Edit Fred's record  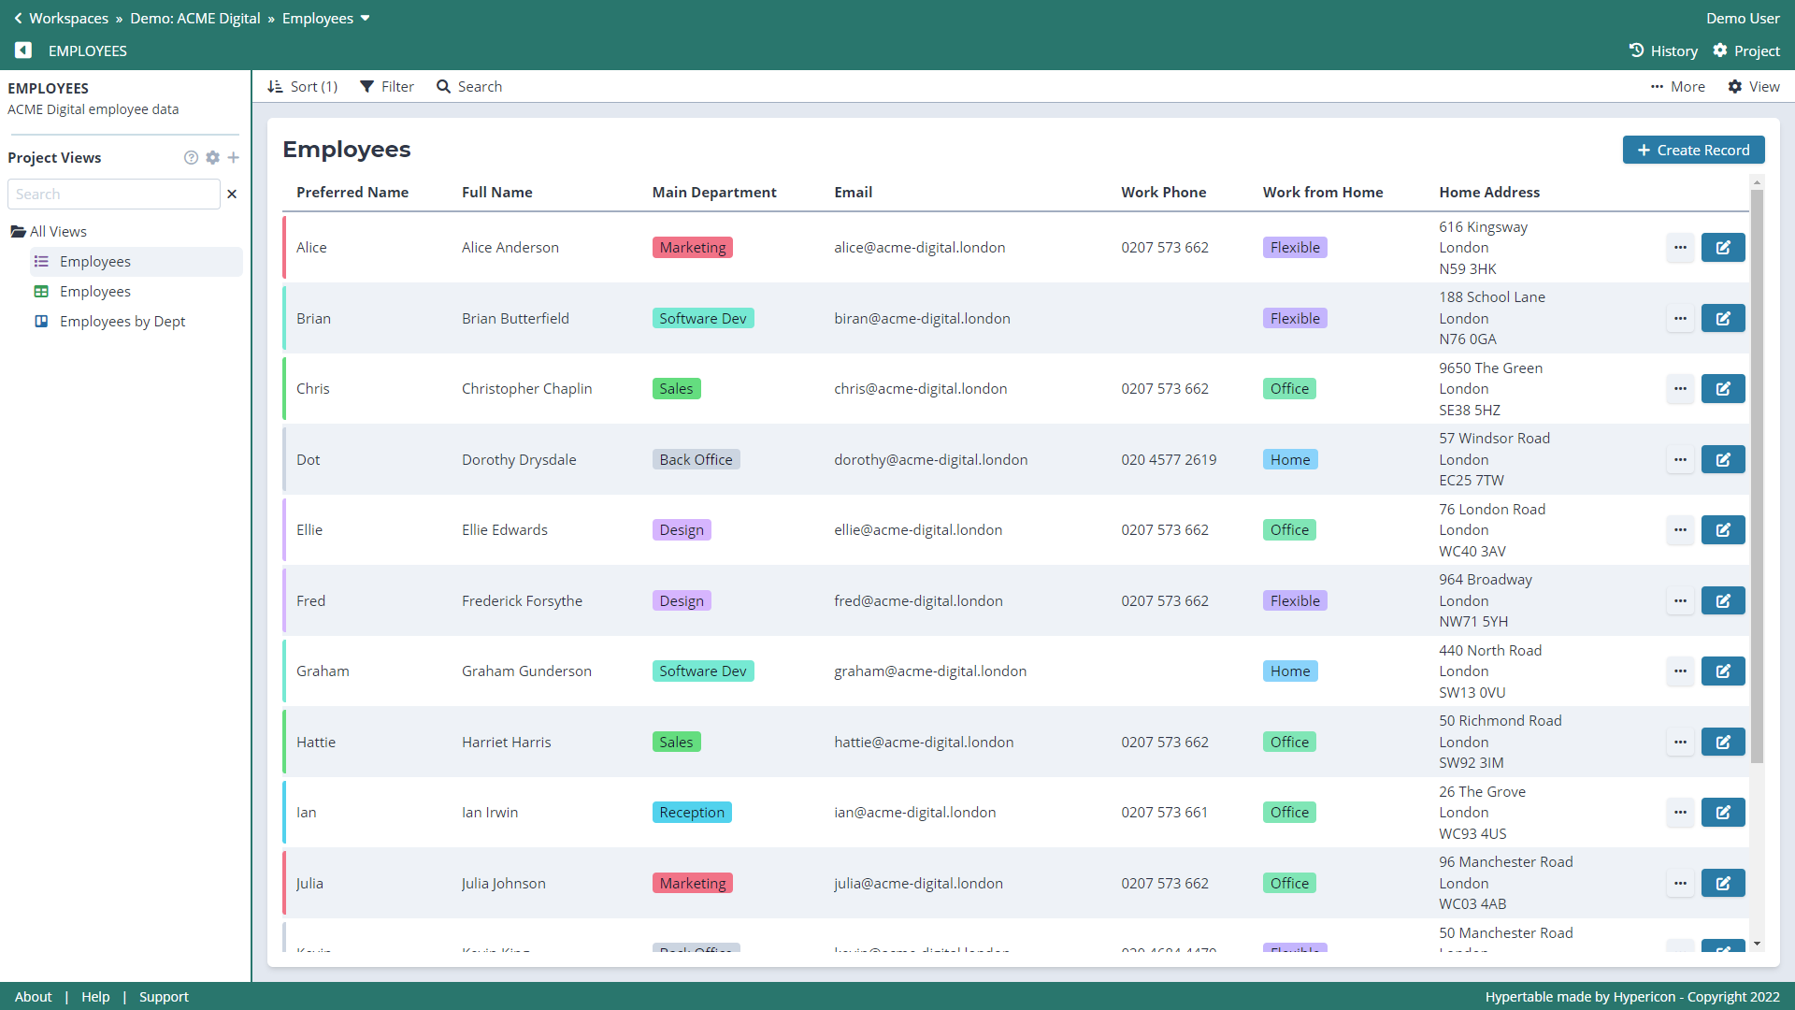click(x=1723, y=600)
